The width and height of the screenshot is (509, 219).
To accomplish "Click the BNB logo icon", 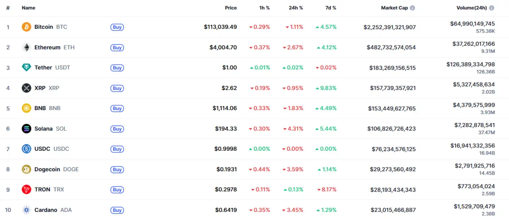I will click(x=26, y=108).
